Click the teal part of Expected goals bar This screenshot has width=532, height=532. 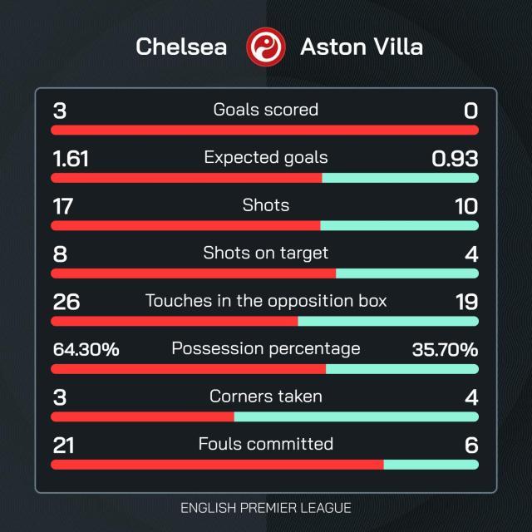pos(400,178)
